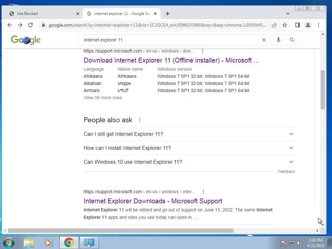Open the Windows Start menu orb
The height and width of the screenshot is (249, 332).
[x=8, y=243]
